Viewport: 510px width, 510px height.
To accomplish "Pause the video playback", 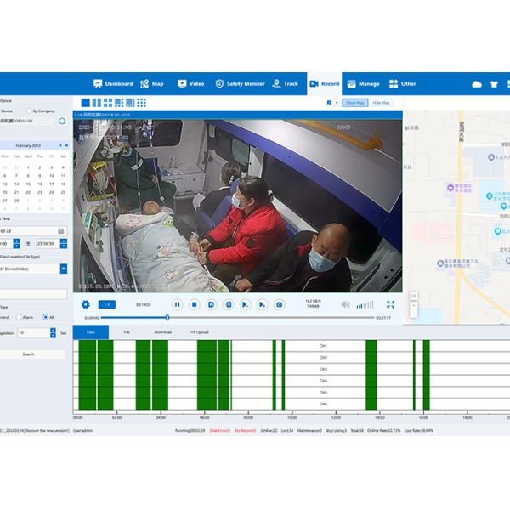I will coord(177,304).
